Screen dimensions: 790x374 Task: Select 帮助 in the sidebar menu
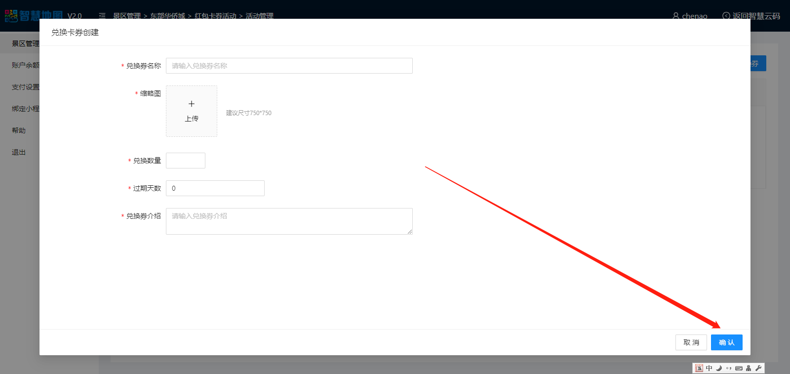coord(19,130)
